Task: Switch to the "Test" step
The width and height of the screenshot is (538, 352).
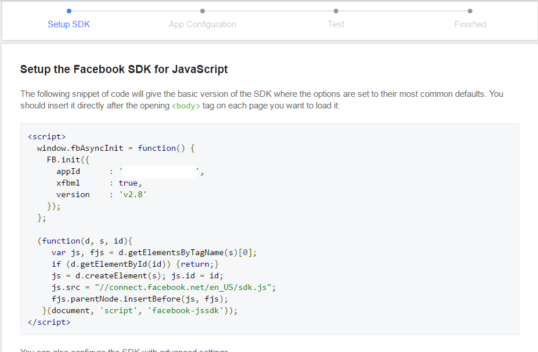Action: point(335,24)
